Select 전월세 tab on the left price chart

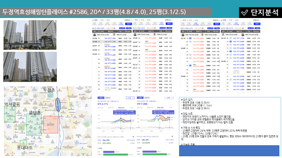click(x=108, y=98)
